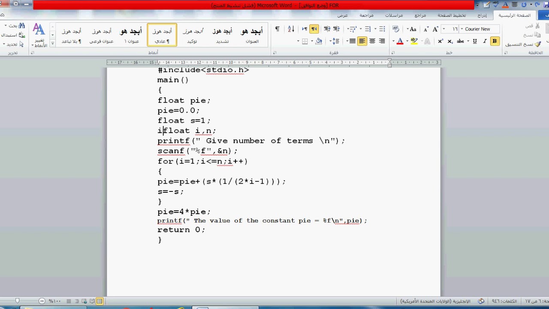Click the Cut (قص) scissors icon

point(537,26)
